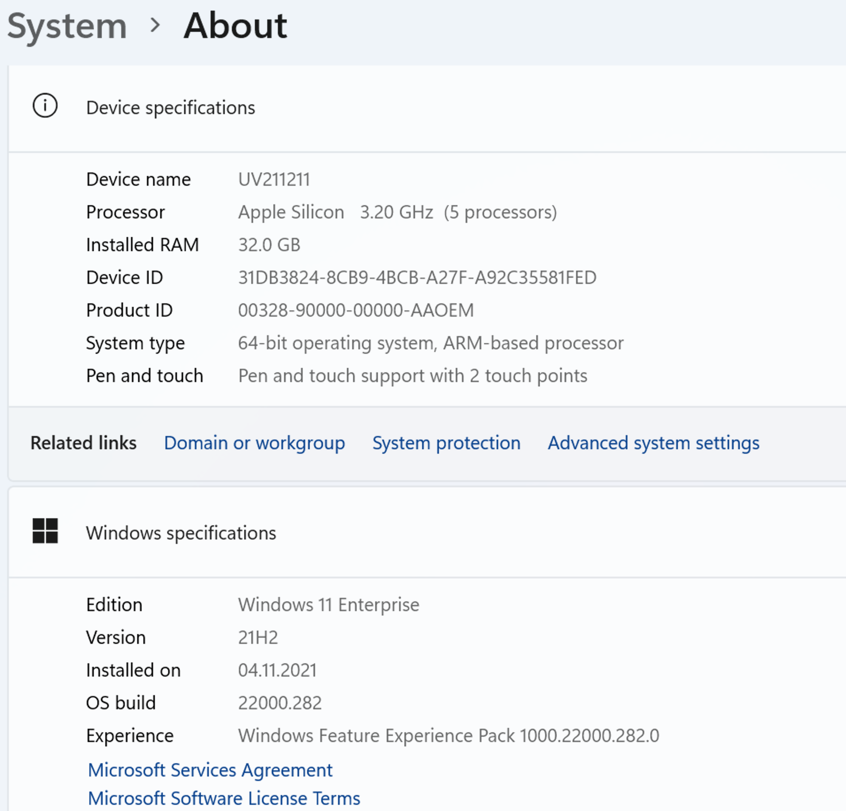Click the Windows logo icon
The height and width of the screenshot is (811, 846).
coord(45,531)
